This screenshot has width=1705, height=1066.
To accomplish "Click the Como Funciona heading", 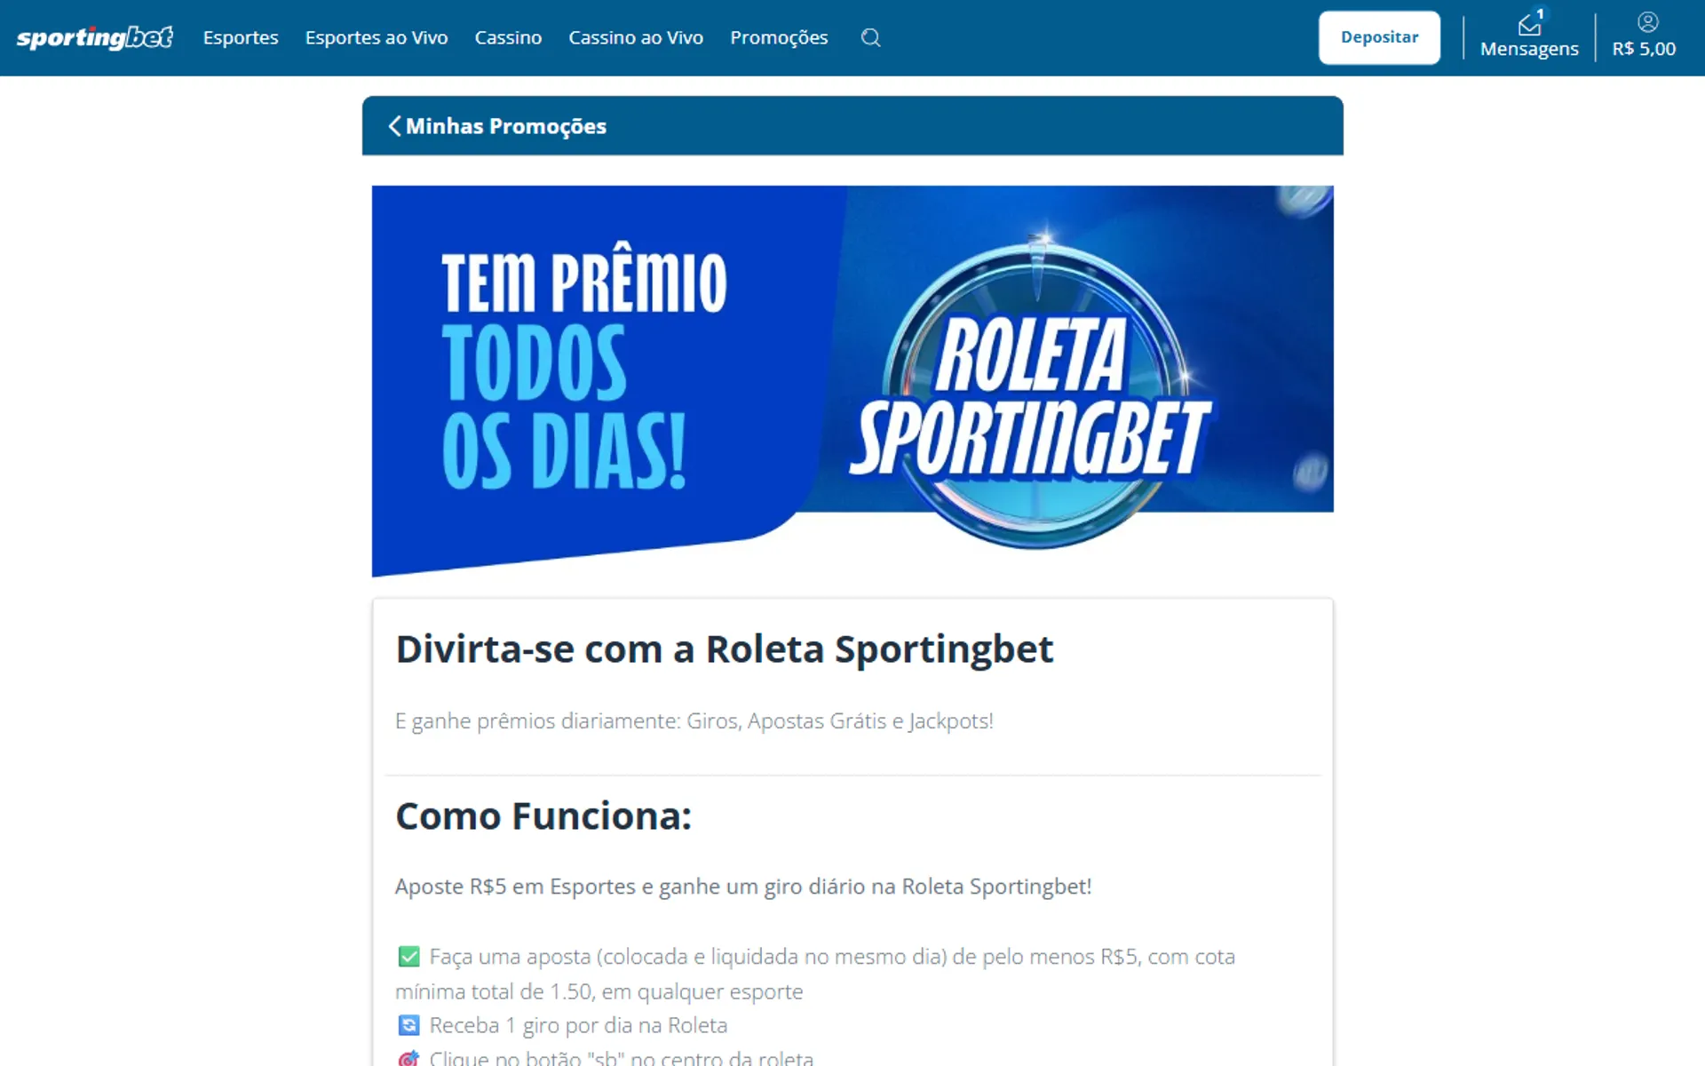I will pos(543,815).
